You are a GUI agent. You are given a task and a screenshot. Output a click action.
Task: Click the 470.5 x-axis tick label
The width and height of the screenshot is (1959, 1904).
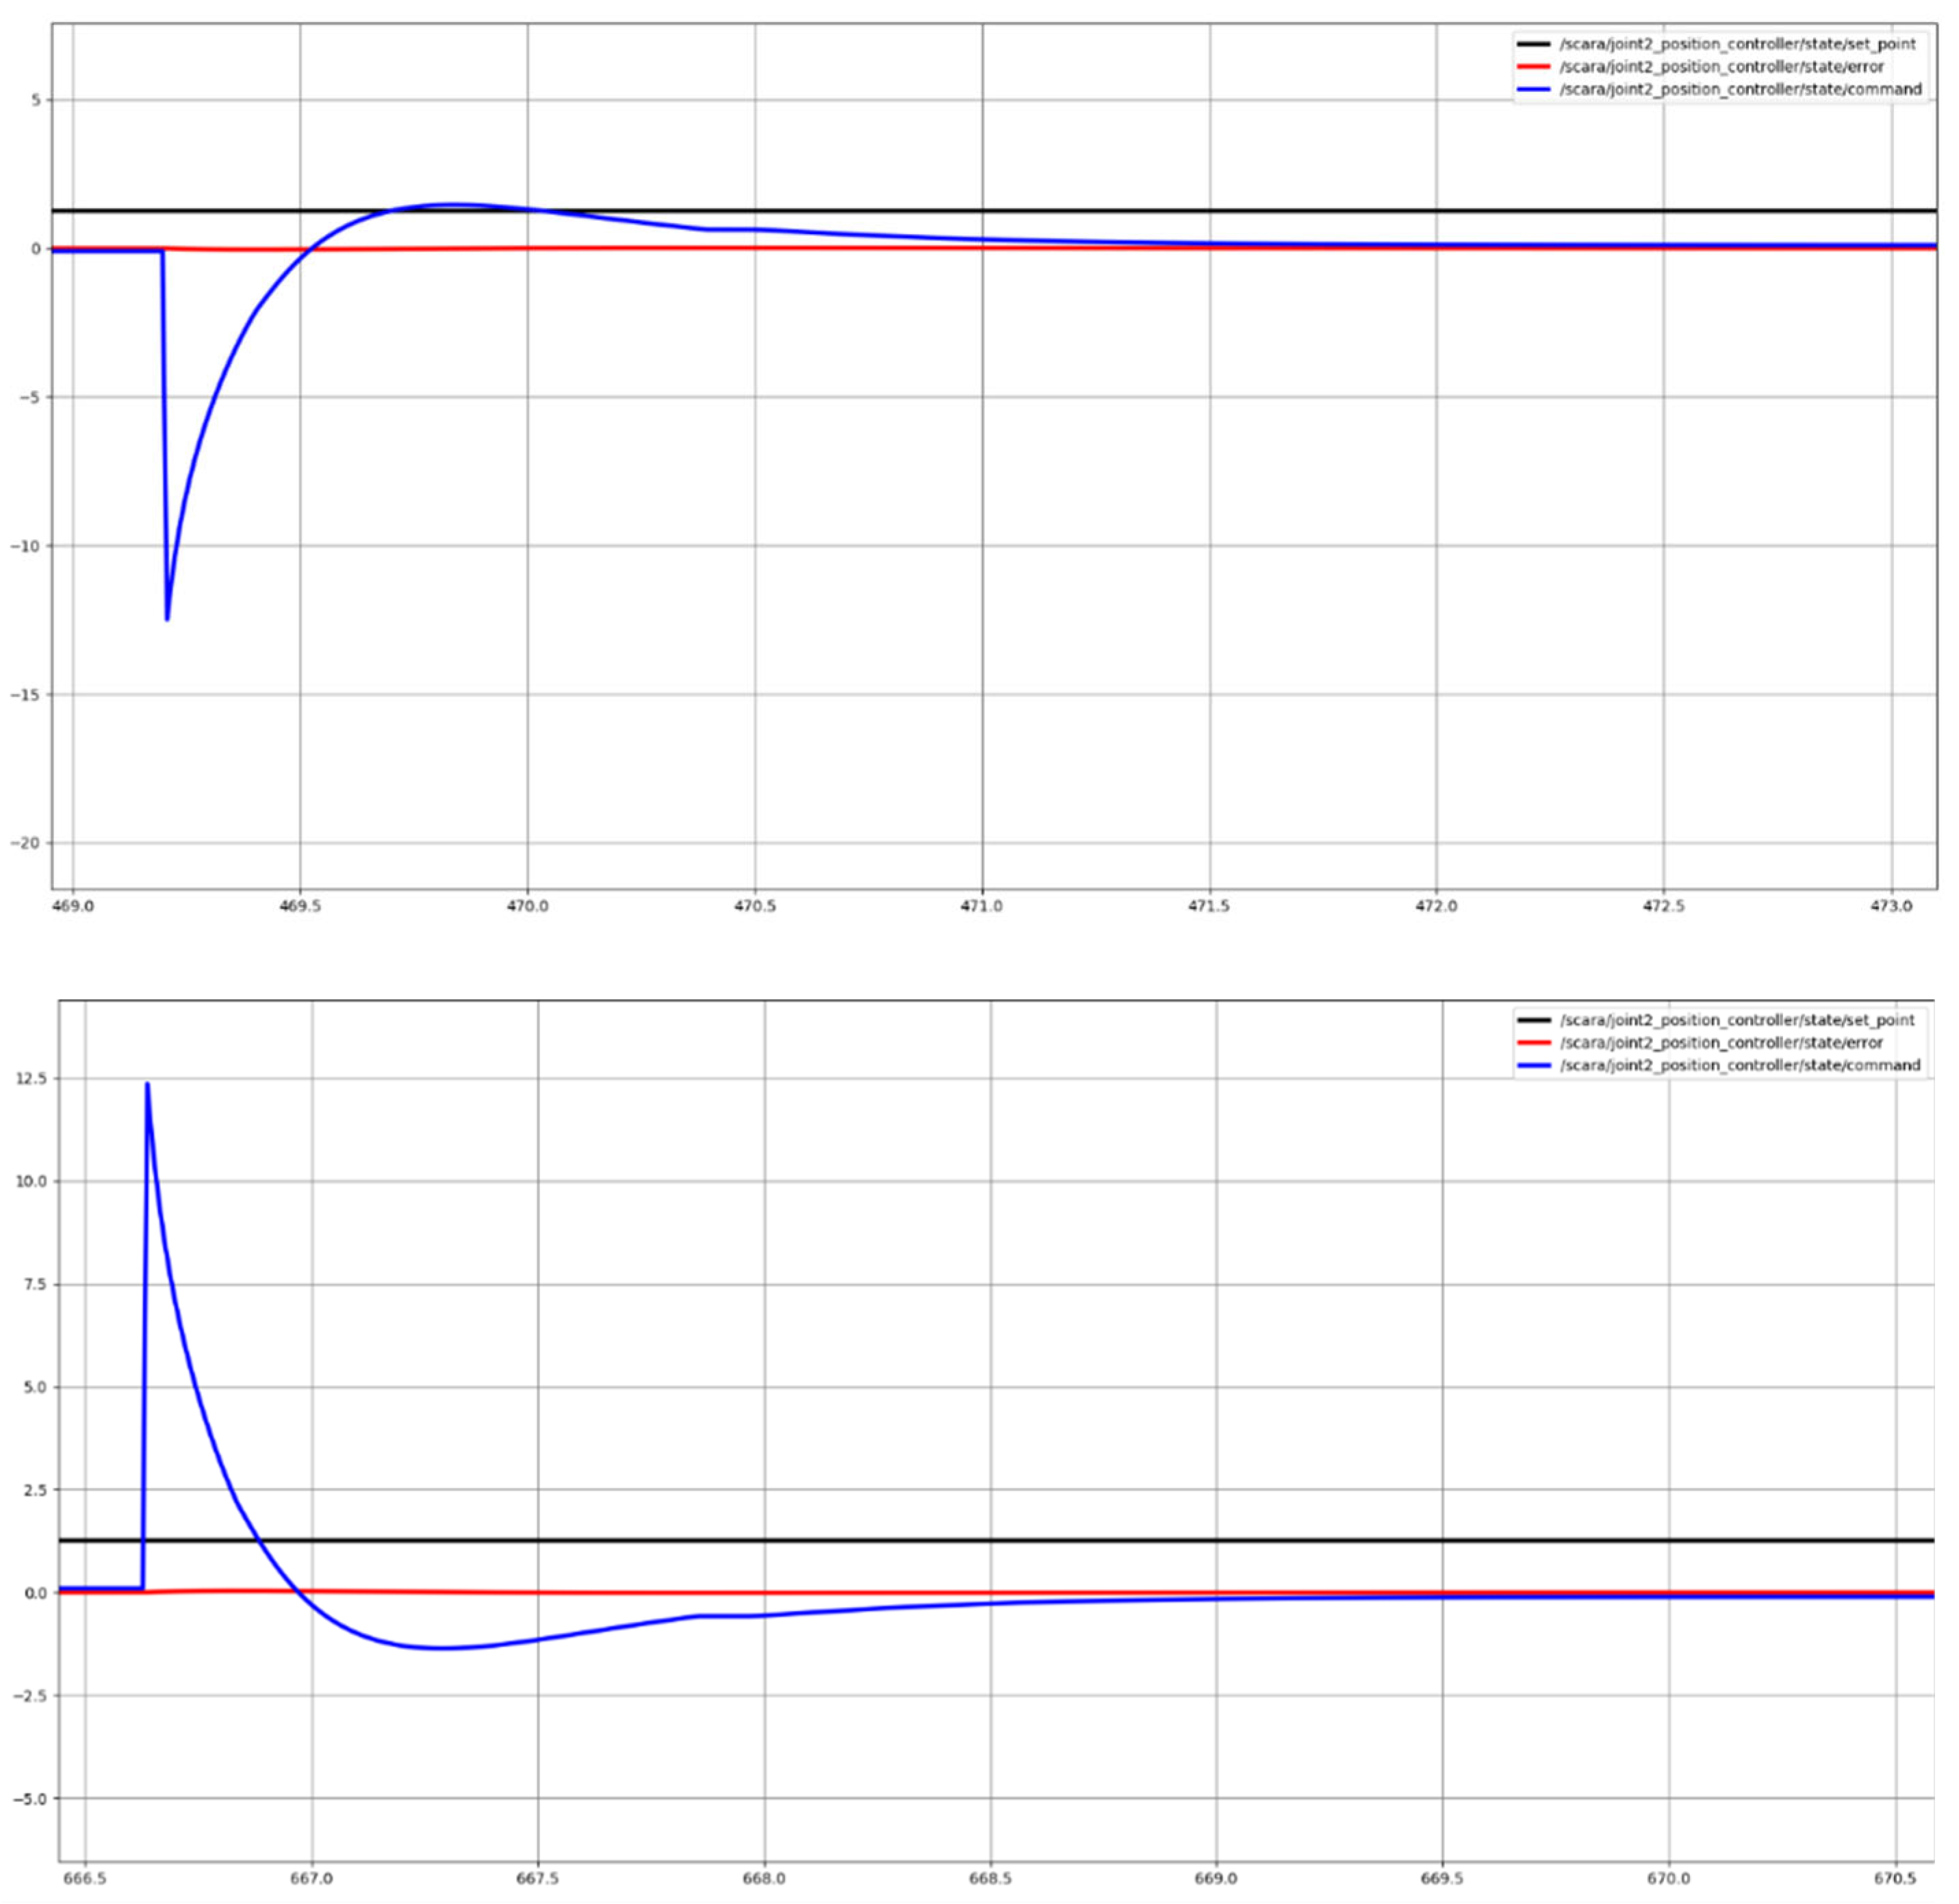tap(755, 906)
